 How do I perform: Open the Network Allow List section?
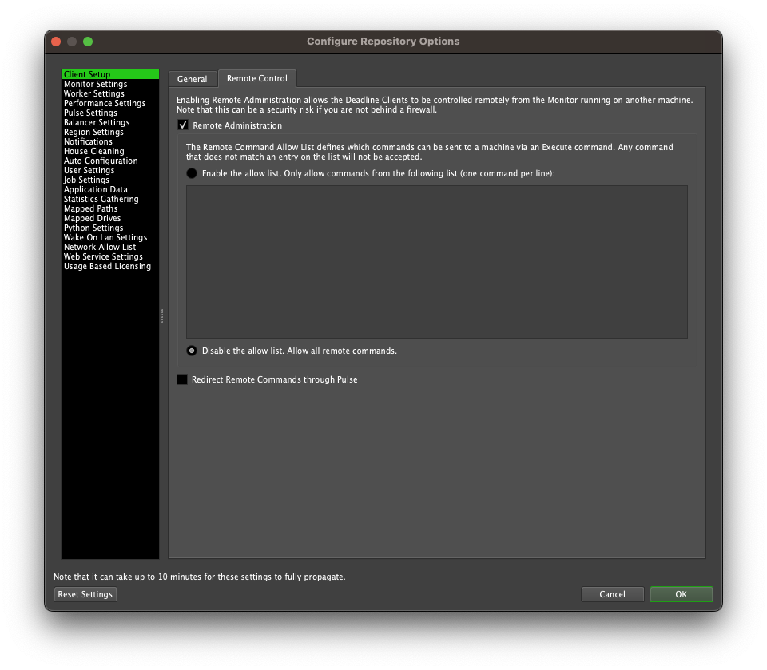pyautogui.click(x=100, y=247)
